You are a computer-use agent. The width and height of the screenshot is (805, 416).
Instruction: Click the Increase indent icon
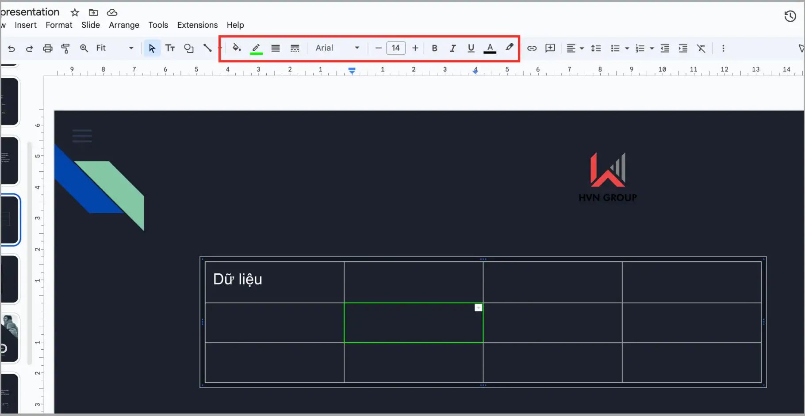[683, 48]
